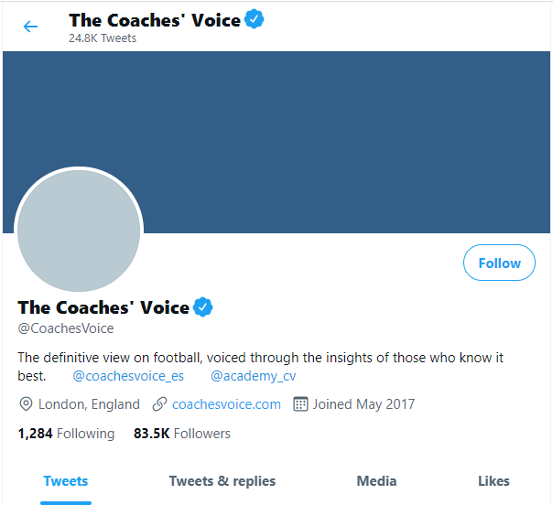Open coachesvoice.com website link
Image resolution: width=553 pixels, height=505 pixels.
[226, 404]
